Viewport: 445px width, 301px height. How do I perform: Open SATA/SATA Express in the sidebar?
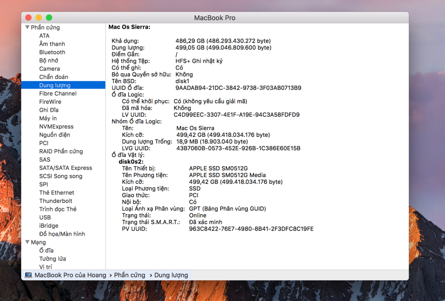tap(66, 168)
